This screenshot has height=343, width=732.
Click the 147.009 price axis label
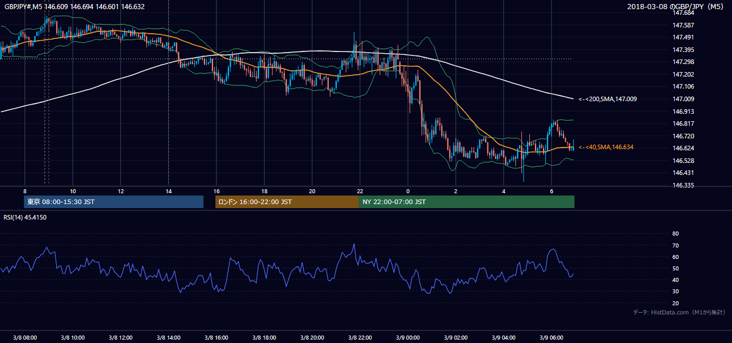683,99
